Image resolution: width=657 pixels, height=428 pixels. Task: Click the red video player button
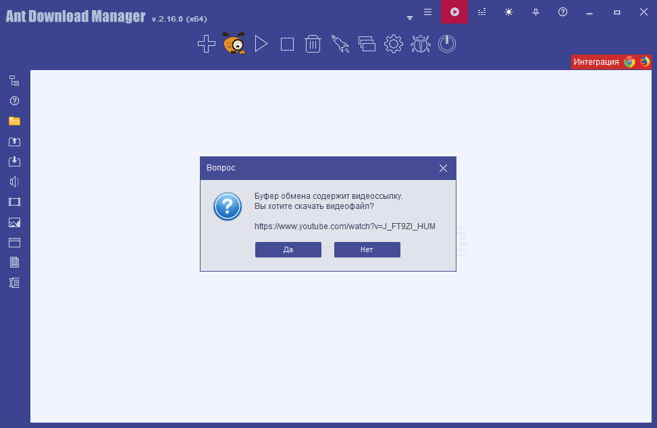coord(454,12)
